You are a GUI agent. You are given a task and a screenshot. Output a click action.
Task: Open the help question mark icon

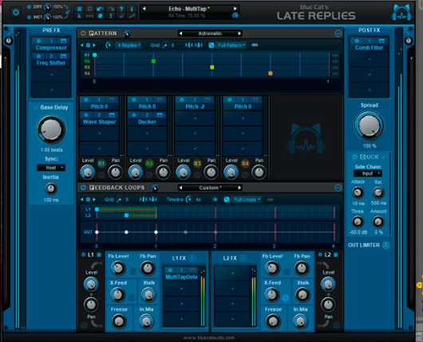(x=121, y=9)
